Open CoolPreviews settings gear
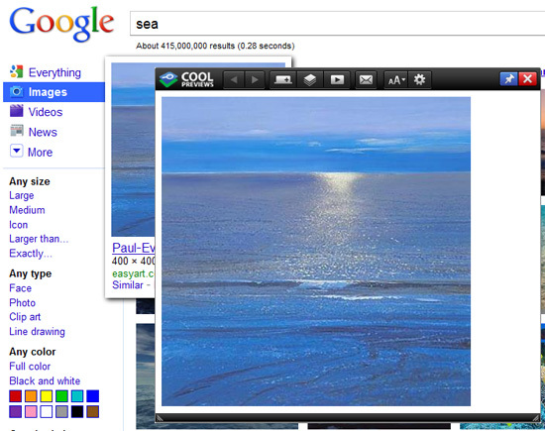Image resolution: width=545 pixels, height=431 pixels. tap(419, 80)
